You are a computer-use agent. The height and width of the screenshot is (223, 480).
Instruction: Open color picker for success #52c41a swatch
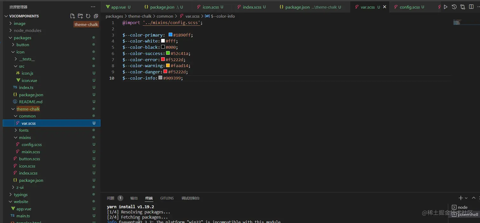168,53
